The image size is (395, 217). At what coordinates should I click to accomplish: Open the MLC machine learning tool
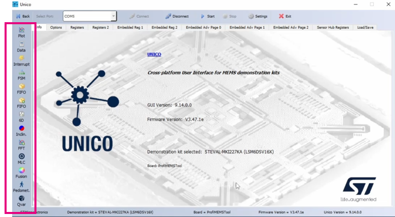21,159
